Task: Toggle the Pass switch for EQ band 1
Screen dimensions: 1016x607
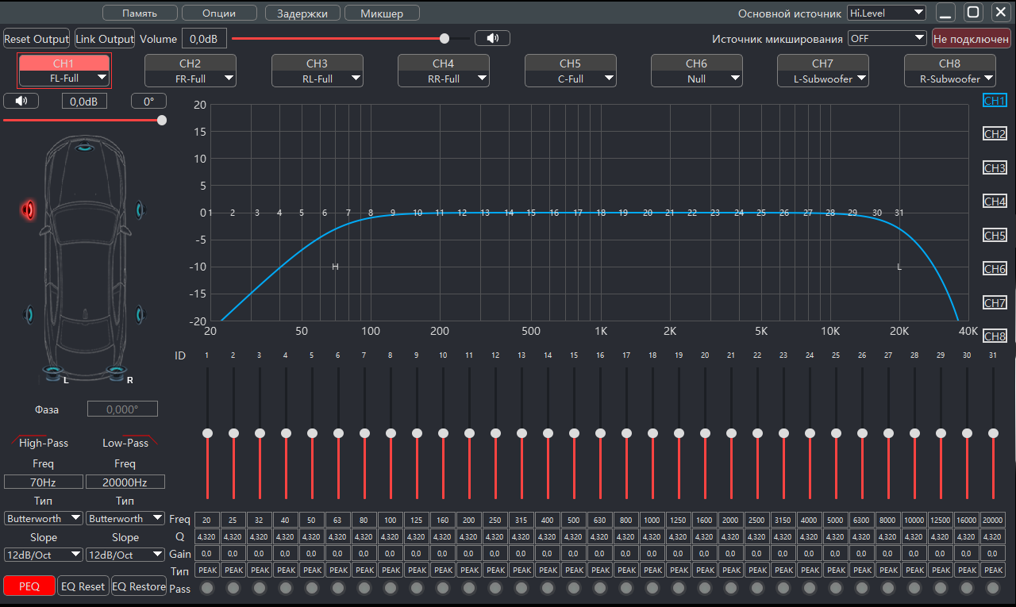Action: [207, 588]
